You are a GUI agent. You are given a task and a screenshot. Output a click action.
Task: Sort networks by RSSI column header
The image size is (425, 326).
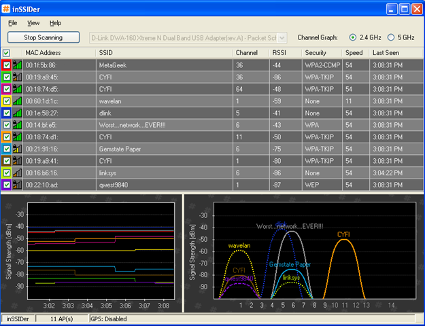[x=279, y=53]
